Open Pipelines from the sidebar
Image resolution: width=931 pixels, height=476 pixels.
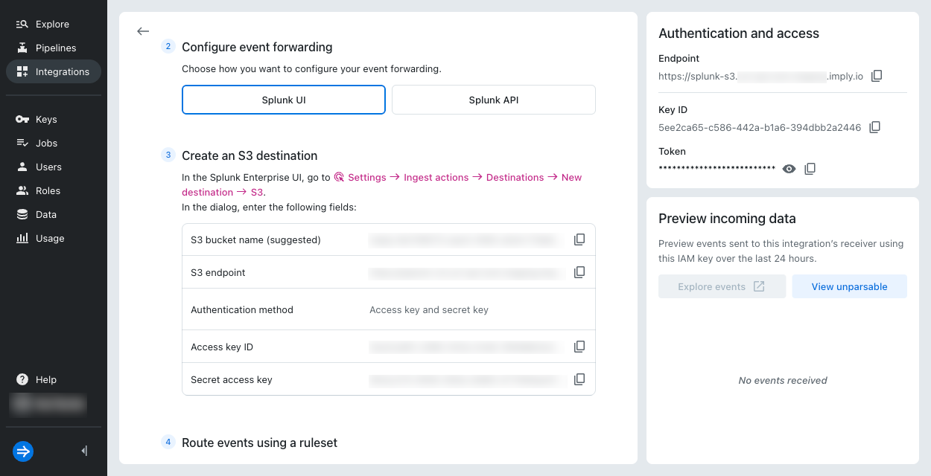(x=54, y=48)
